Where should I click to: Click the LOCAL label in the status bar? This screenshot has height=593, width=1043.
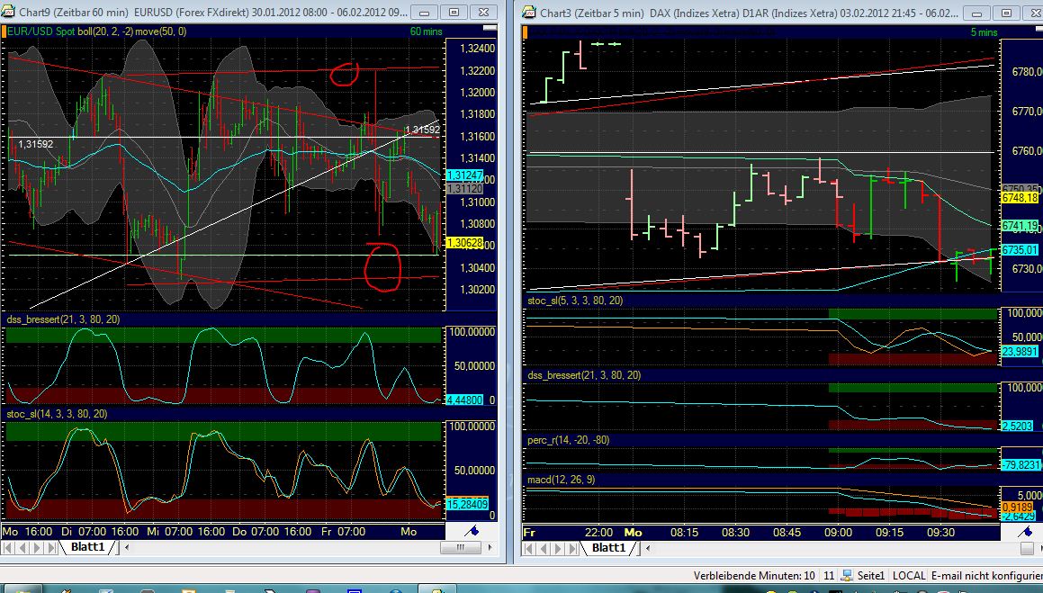910,575
